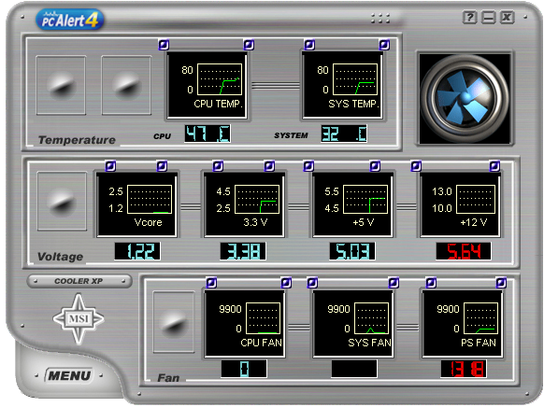This screenshot has width=544, height=407.
Task: Click the red PS fan speed readout
Action: [x=464, y=369]
